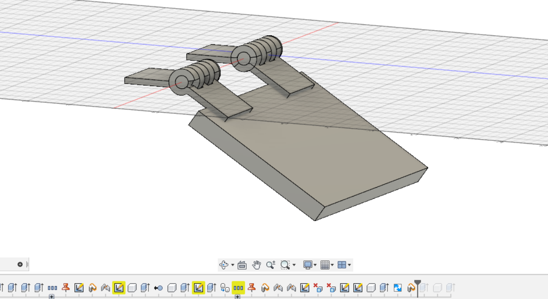
Task: Select the sketch feature right before the first red-X
Action: coord(305,288)
